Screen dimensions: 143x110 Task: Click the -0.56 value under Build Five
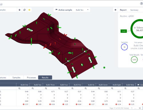[x=79, y=101]
